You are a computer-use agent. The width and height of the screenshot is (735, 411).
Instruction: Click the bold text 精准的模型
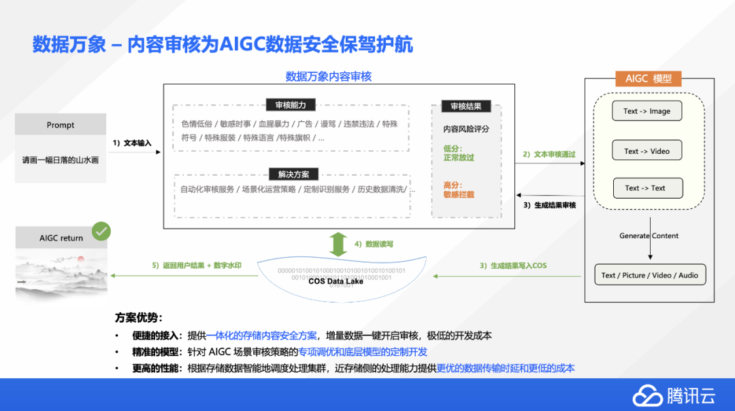[155, 352]
